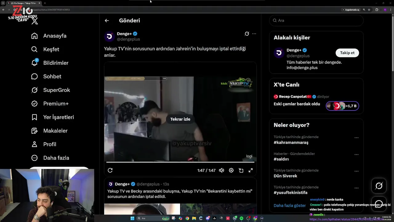Viewport: 394px width, 222px height.
Task: Open the tab search chevron dropdown
Action: [x=3, y=3]
